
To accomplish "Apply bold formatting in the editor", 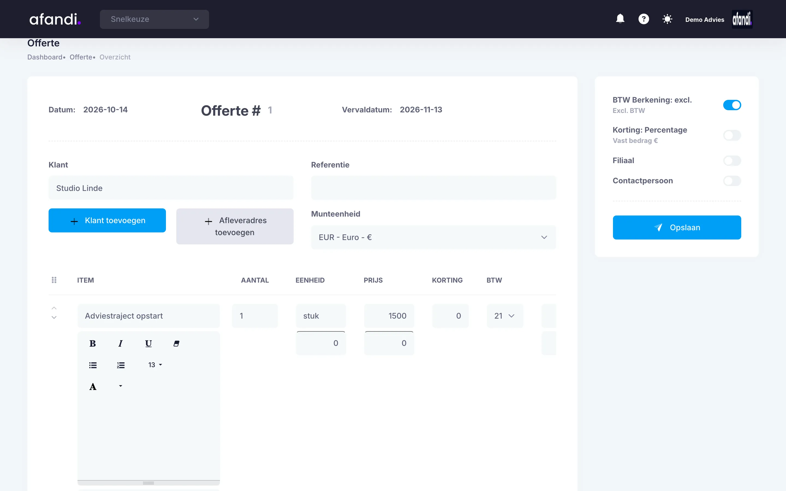I will 93,343.
